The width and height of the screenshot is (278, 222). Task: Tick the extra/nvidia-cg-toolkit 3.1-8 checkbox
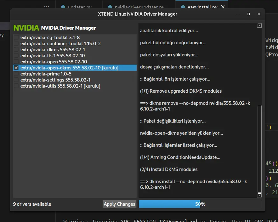pos(16,37)
